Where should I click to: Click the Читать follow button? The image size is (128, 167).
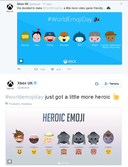[x=111, y=84]
